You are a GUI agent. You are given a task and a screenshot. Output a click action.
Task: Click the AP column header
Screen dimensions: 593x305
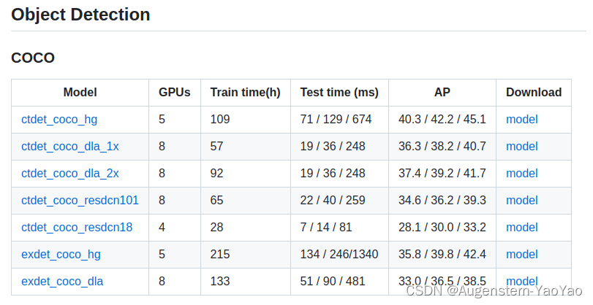[442, 92]
